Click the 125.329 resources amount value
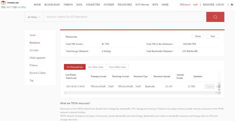Screen dimensions: 235x121 pyautogui.click(x=169, y=86)
